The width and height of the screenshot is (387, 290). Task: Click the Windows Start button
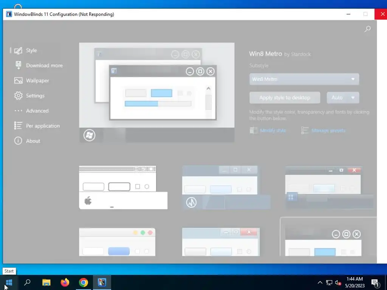pyautogui.click(x=9, y=282)
